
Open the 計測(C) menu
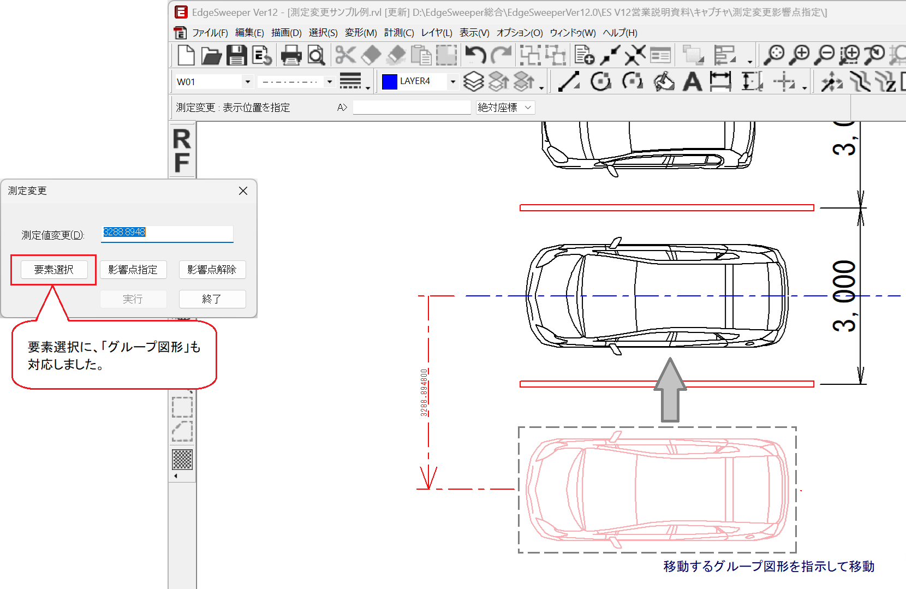point(398,33)
